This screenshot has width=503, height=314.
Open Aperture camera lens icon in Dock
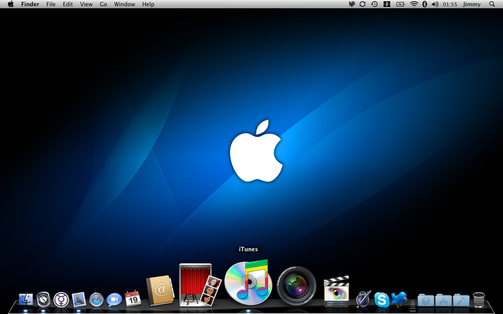[x=296, y=286]
